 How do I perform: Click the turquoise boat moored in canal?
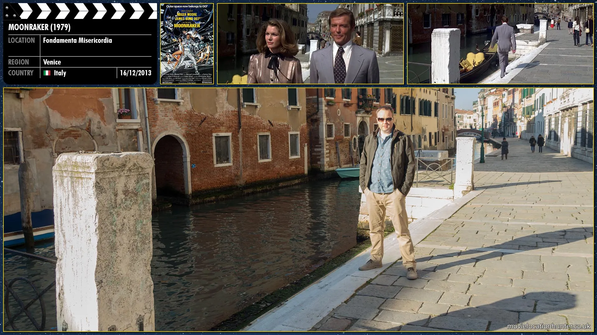click(348, 172)
